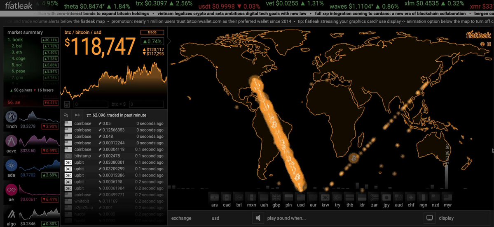Click the calculator icon below the chart

(67, 104)
